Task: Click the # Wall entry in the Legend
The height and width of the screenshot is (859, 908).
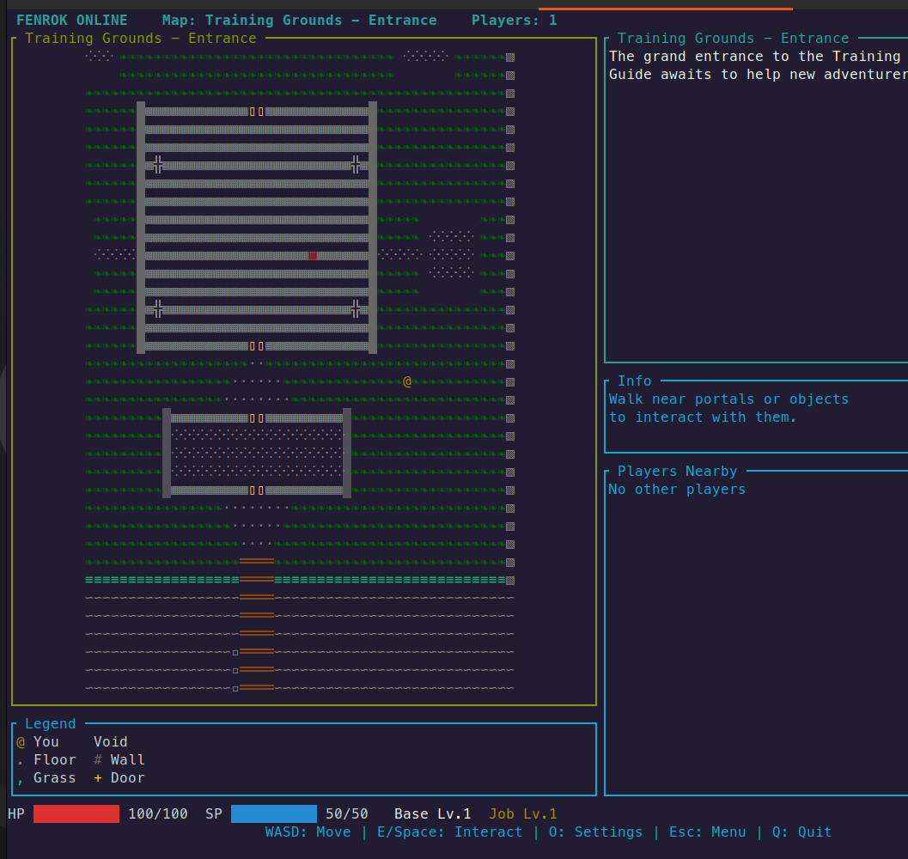Action: pos(119,760)
